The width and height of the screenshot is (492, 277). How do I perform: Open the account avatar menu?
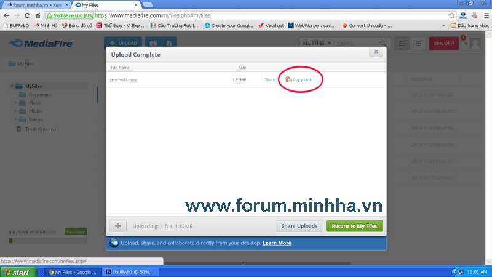coord(475,44)
